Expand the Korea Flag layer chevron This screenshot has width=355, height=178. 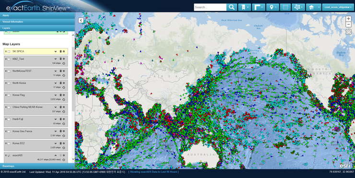coord(56,95)
